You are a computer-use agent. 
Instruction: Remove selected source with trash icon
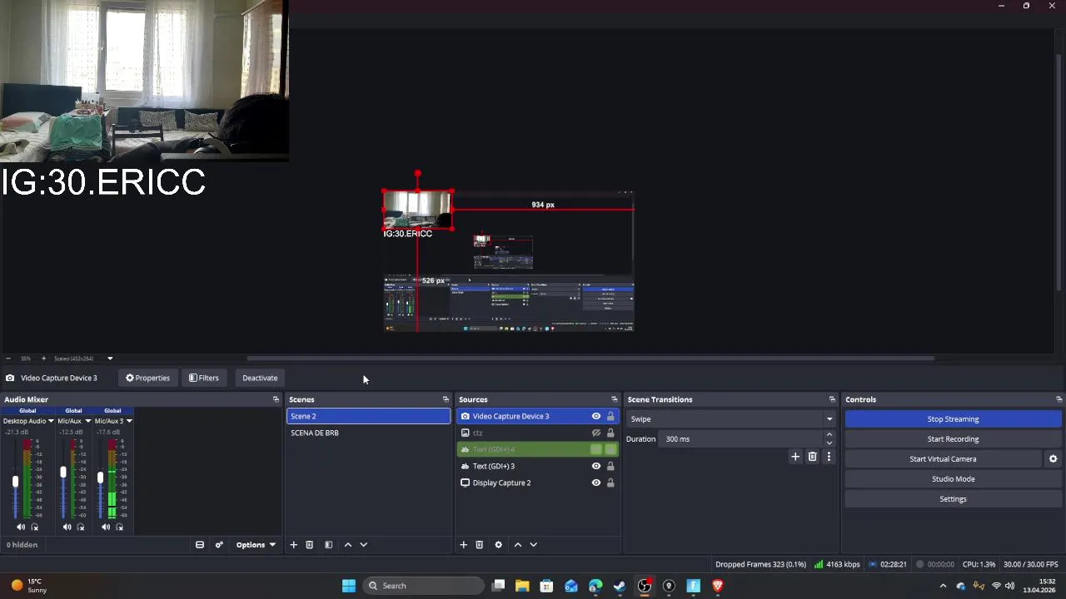click(x=479, y=545)
